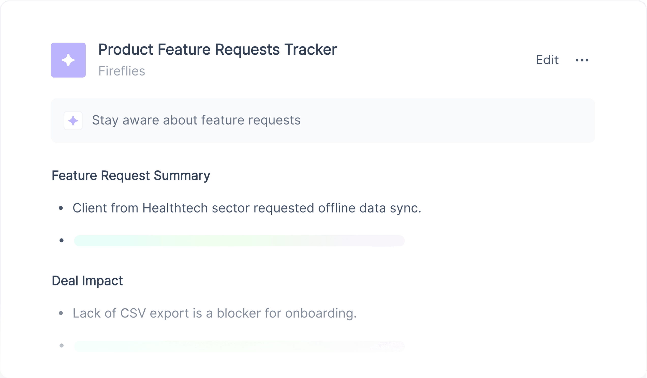This screenshot has width=647, height=378.
Task: Click the word 'onboarding' in Deal Impact
Action: click(321, 313)
